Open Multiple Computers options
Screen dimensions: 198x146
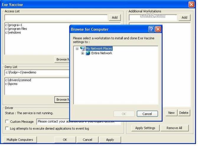(20, 140)
